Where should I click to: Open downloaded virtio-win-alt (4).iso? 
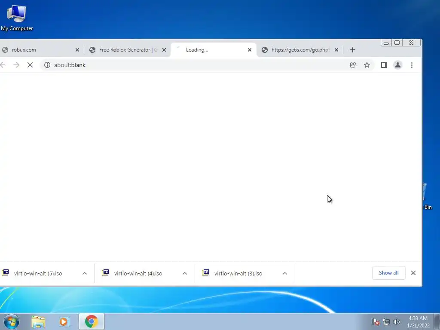click(x=138, y=273)
